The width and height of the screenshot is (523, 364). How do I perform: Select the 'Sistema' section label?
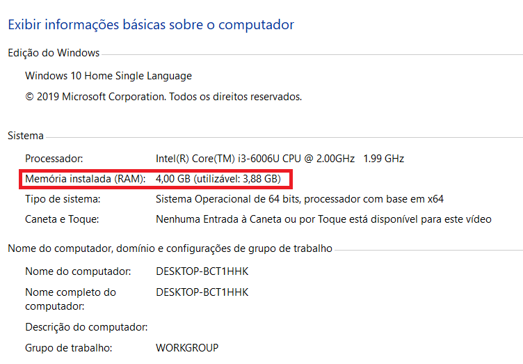point(26,136)
